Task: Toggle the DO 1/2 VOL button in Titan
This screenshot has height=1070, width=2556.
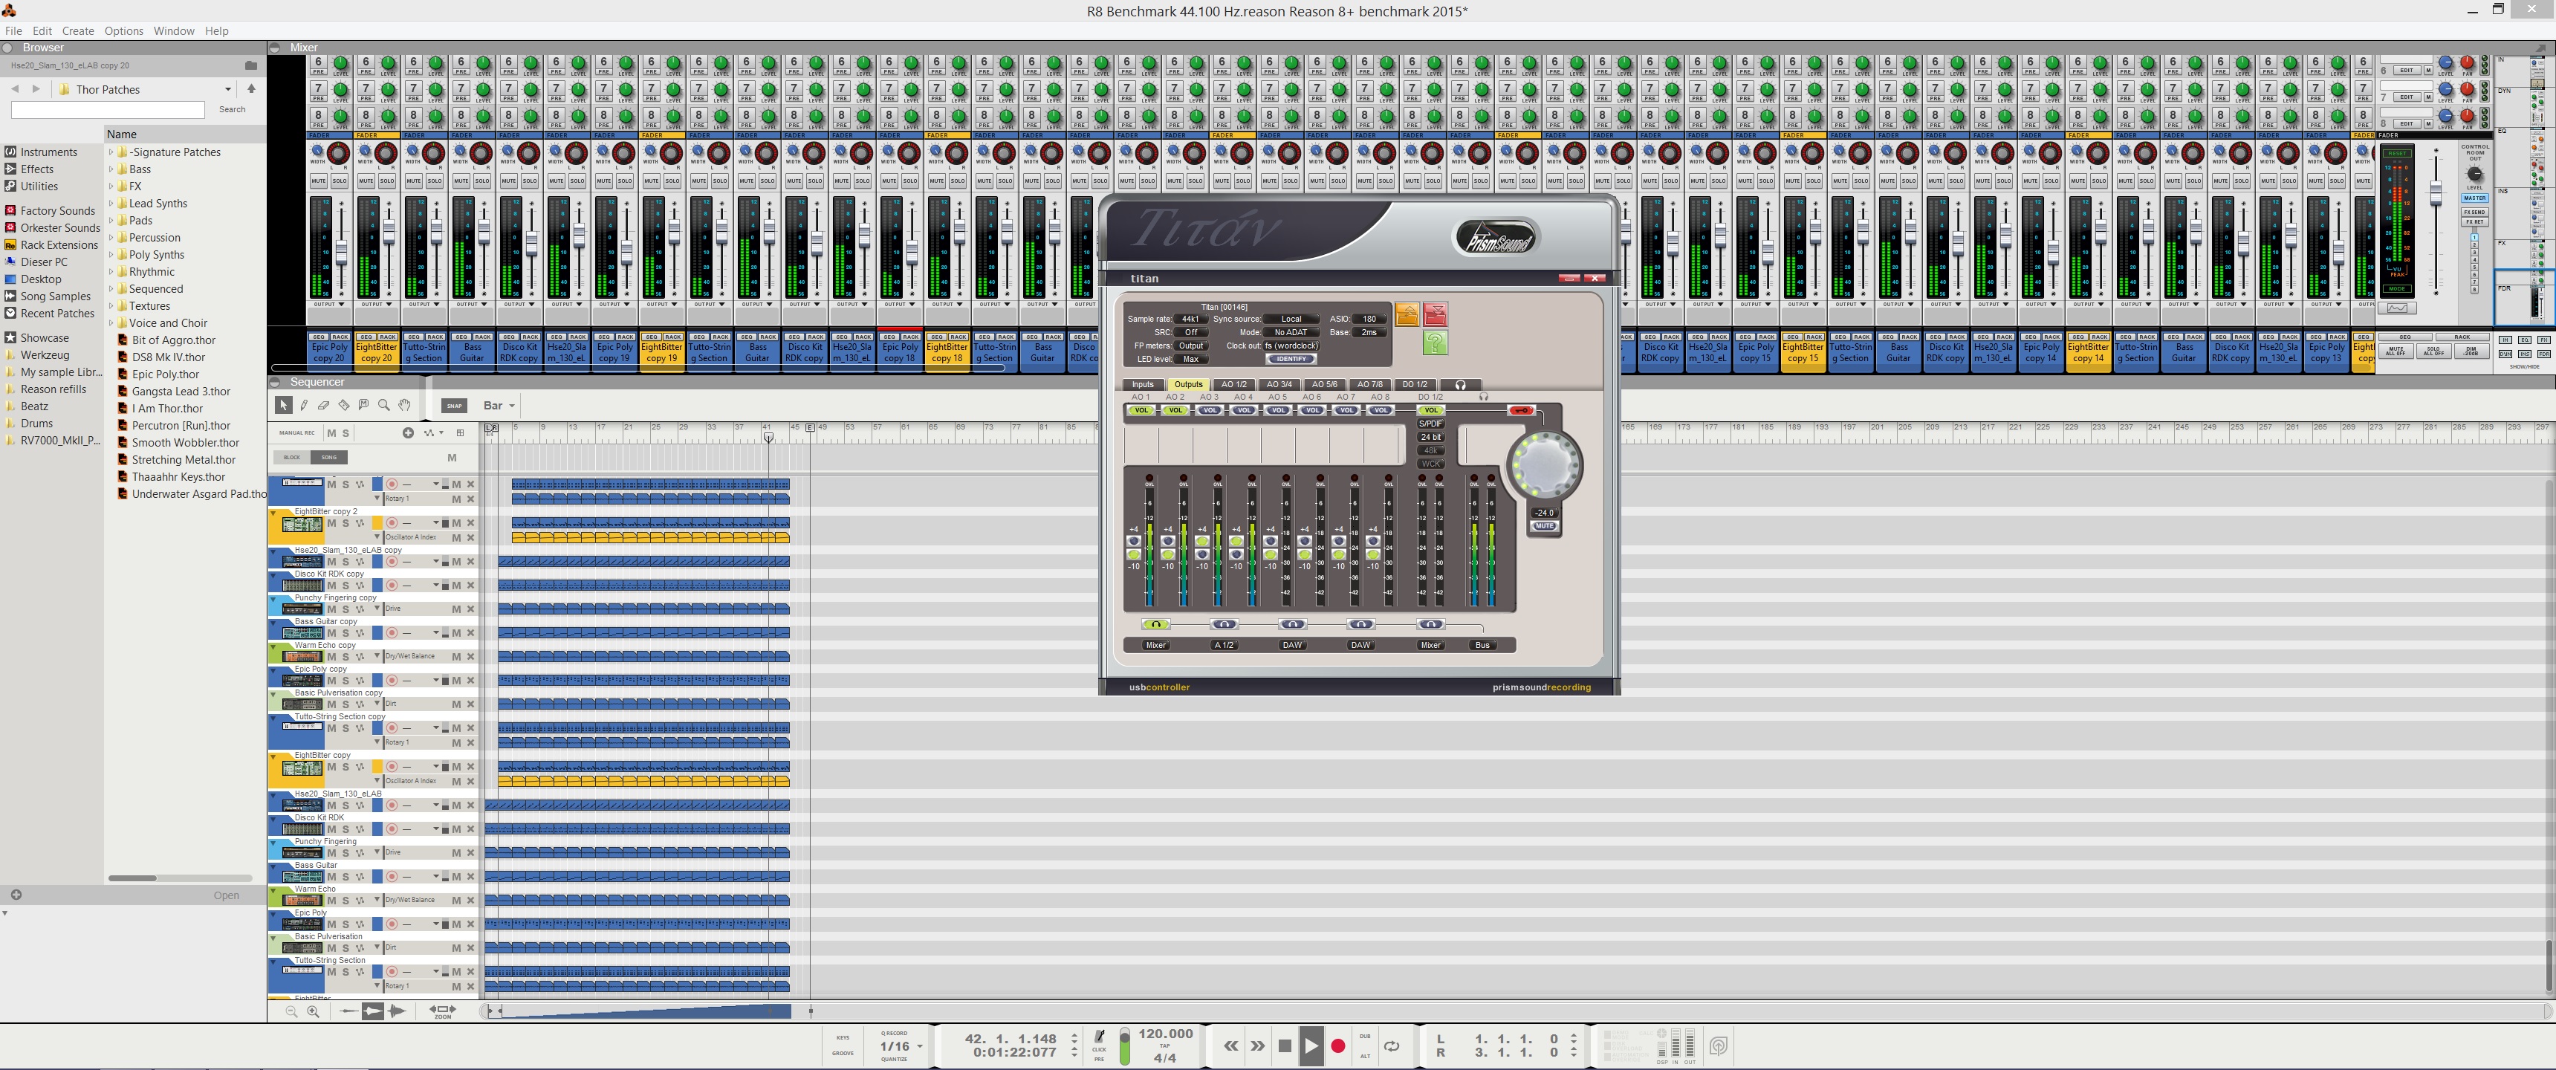Action: pyautogui.click(x=1430, y=410)
